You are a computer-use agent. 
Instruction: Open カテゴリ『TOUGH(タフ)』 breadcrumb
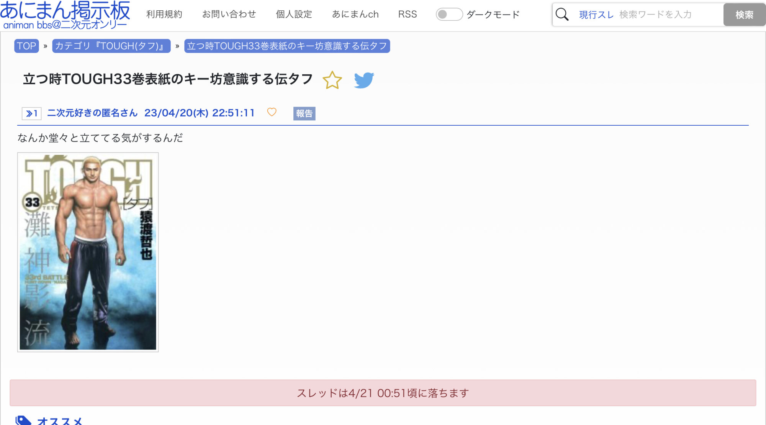(111, 46)
